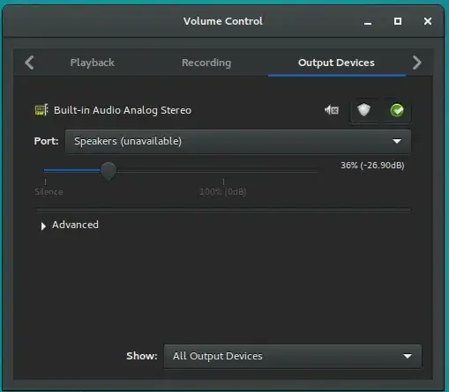Close the Volume Control window
Viewport: 449px width, 392px height.
[x=428, y=21]
